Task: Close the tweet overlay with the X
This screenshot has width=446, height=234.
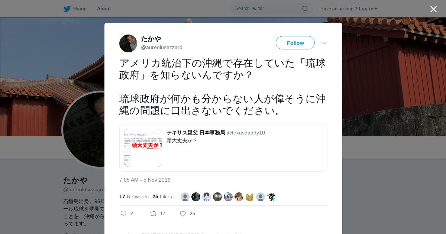Action: click(433, 9)
